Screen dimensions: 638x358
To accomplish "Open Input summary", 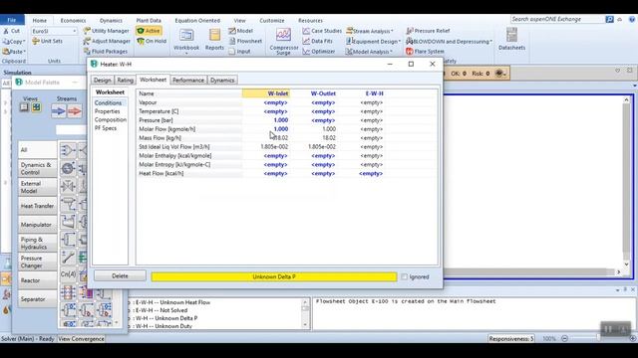I will [x=239, y=52].
